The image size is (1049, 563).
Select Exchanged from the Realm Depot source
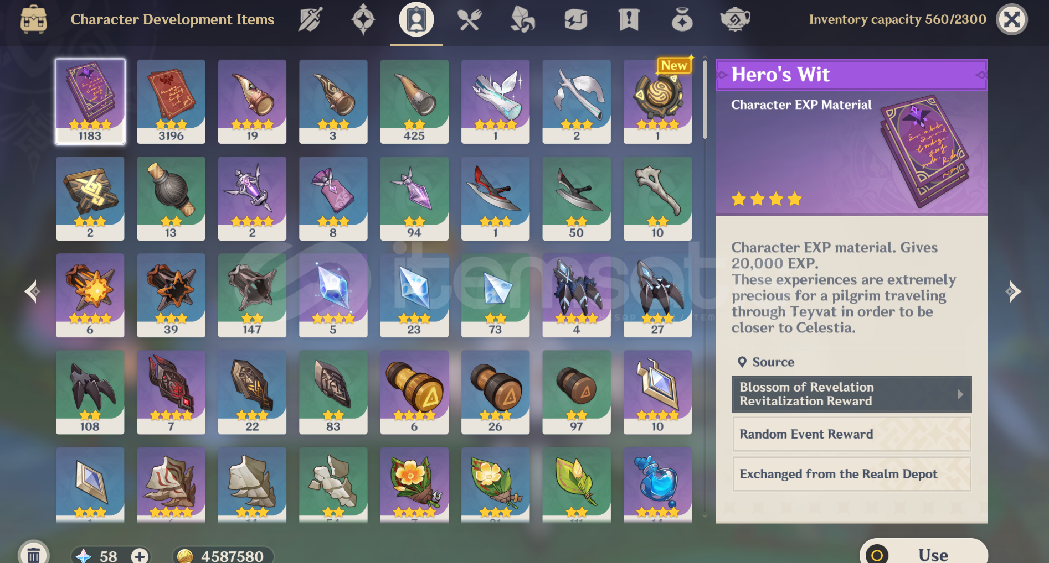(851, 474)
